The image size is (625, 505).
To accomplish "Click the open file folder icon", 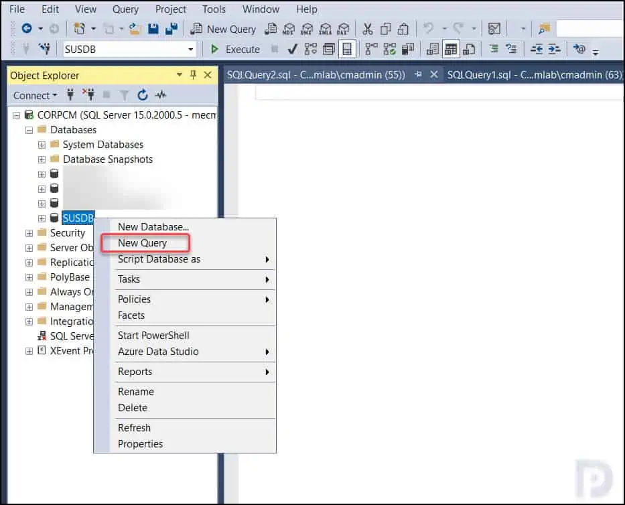I will point(135,29).
